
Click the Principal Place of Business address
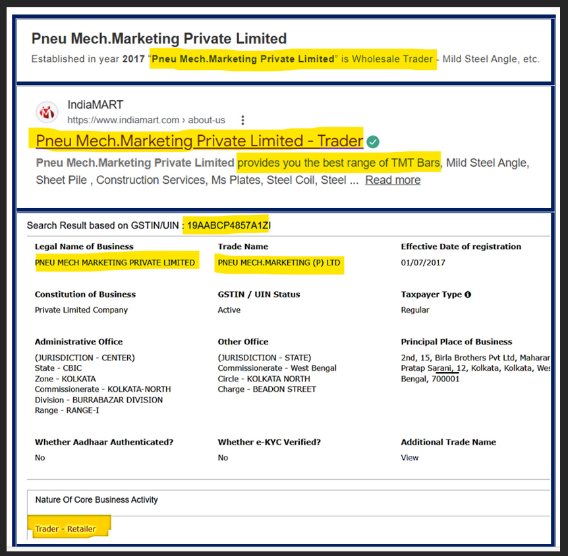(x=474, y=368)
